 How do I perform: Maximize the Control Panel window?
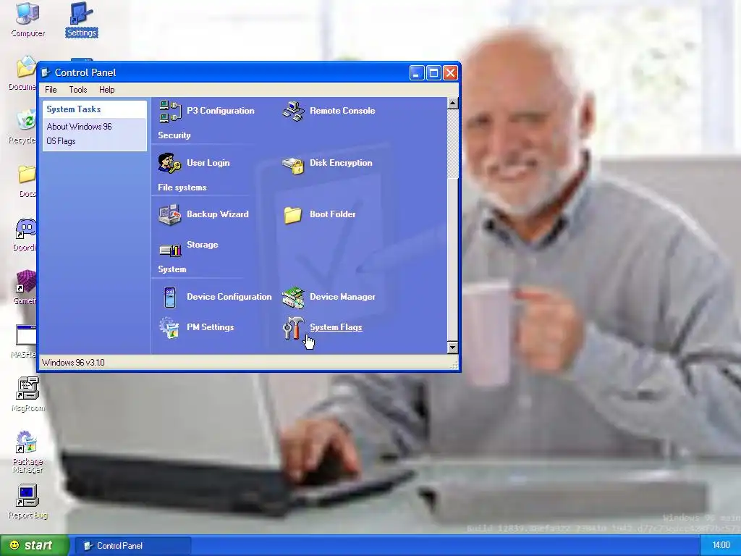[x=433, y=73]
